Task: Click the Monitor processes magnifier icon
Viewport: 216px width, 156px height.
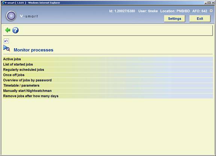Action: [x=7, y=48]
